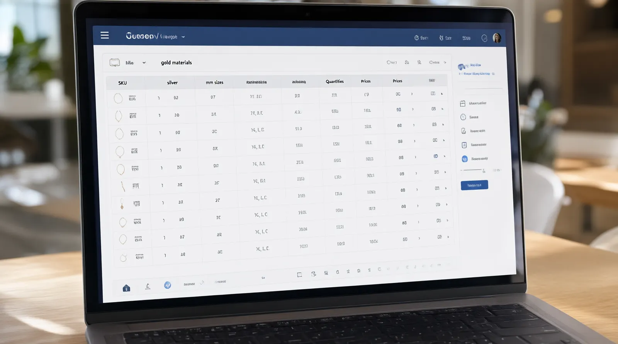Screen dimensions: 618x344
Task: Click the underlined icon next to the home icon
Action: point(148,286)
